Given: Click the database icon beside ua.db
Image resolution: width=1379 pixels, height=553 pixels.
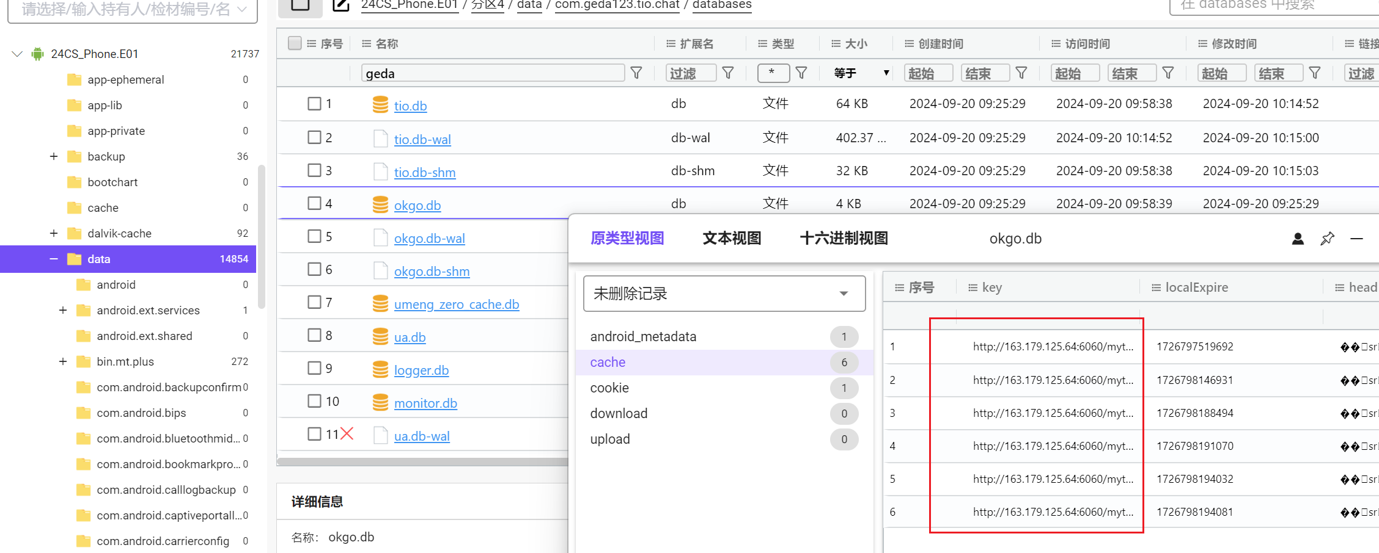Looking at the screenshot, I should [380, 336].
